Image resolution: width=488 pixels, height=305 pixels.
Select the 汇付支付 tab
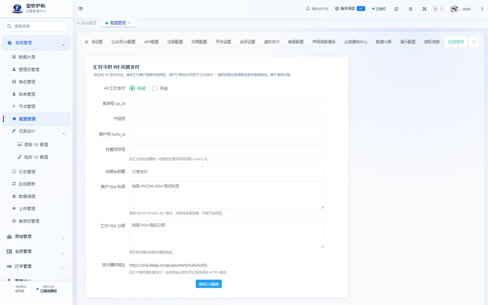pos(456,42)
